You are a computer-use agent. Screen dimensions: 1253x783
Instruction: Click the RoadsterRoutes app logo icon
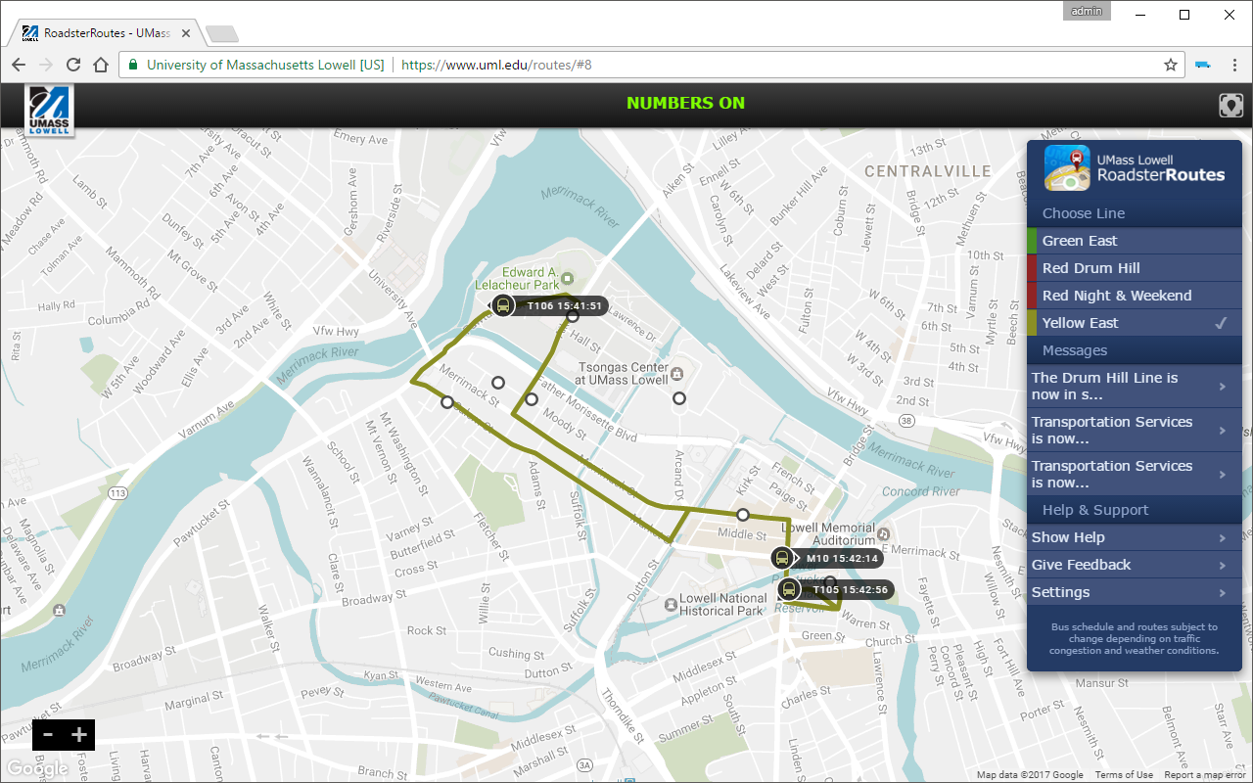click(x=1067, y=167)
